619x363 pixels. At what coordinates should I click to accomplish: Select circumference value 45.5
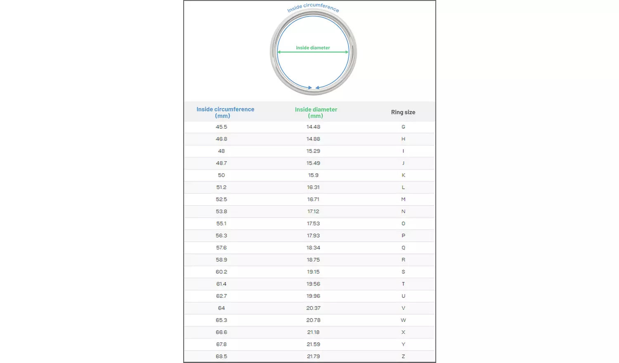click(221, 127)
